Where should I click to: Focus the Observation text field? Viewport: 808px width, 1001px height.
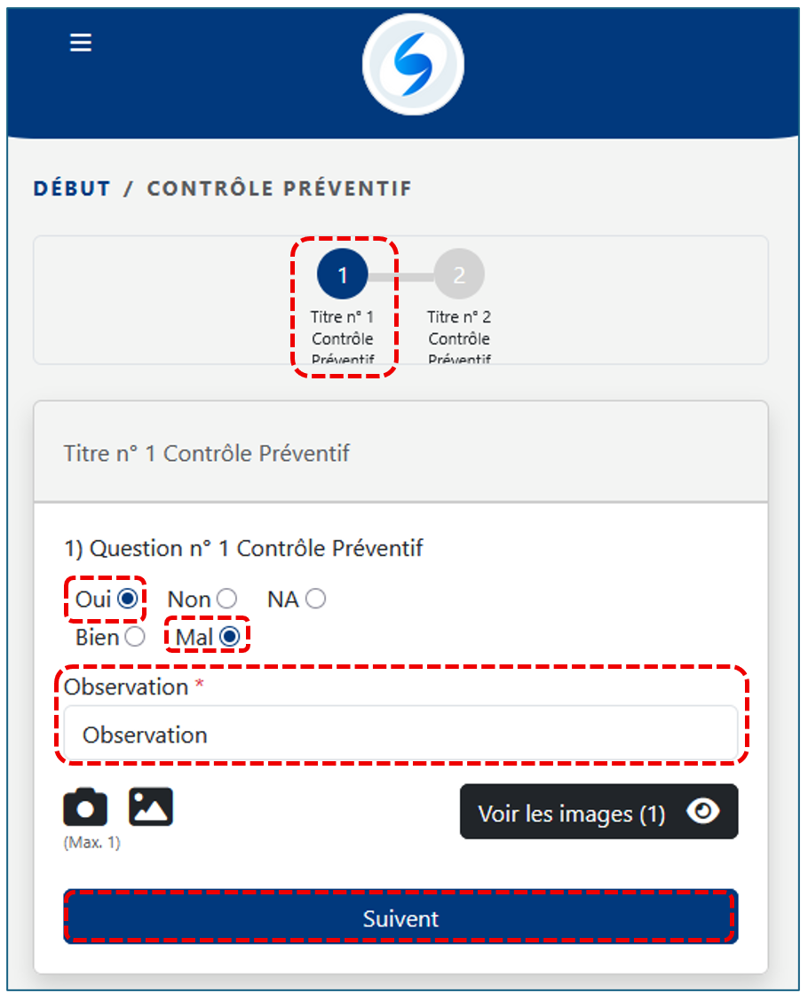point(400,735)
